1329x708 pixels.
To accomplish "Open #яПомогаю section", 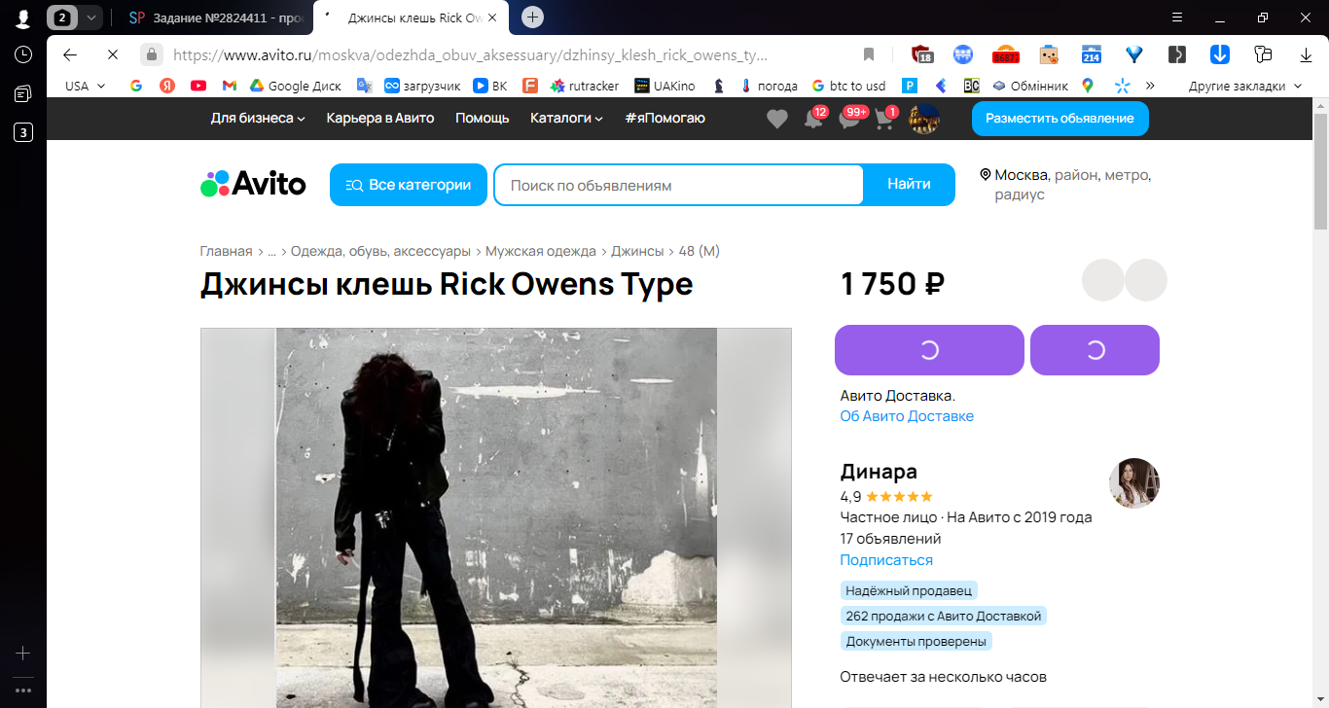I will [665, 119].
